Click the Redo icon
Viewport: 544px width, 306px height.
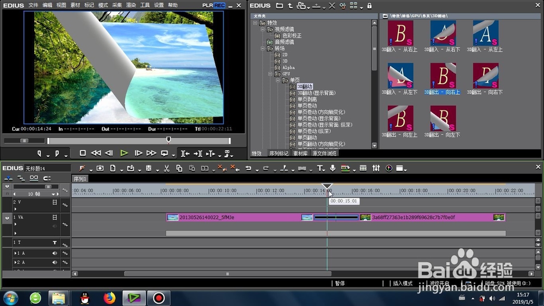pyautogui.click(x=266, y=168)
